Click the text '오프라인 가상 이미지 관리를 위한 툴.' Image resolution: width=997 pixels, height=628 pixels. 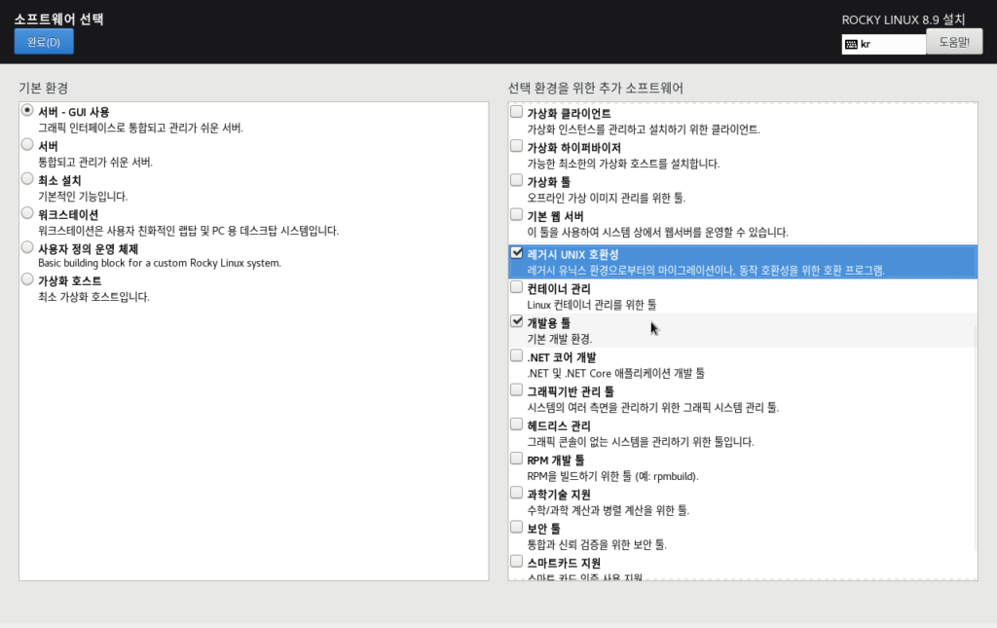click(606, 199)
